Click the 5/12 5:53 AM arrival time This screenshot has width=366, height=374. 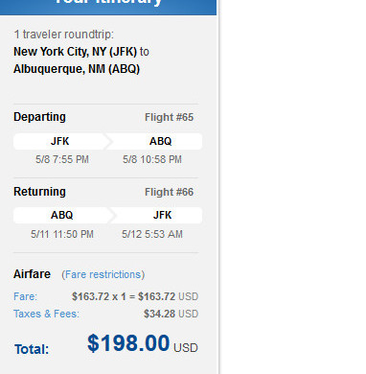pos(152,234)
